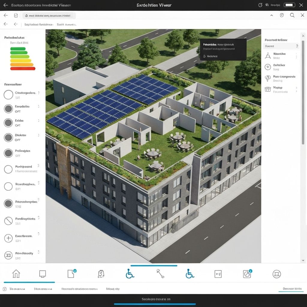
Task: Switch to the Mlovat rity tab
Action: [x=113, y=289]
